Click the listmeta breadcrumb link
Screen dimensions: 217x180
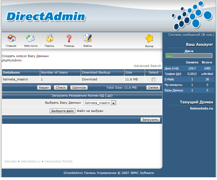pyautogui.click(x=10, y=161)
